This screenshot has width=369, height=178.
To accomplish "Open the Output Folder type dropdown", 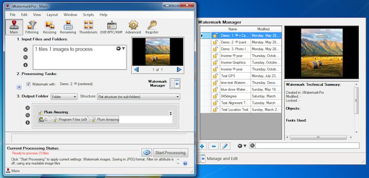I will tap(64, 97).
